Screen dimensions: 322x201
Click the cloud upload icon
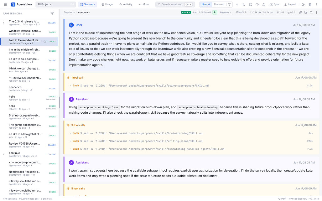(x=257, y=4)
